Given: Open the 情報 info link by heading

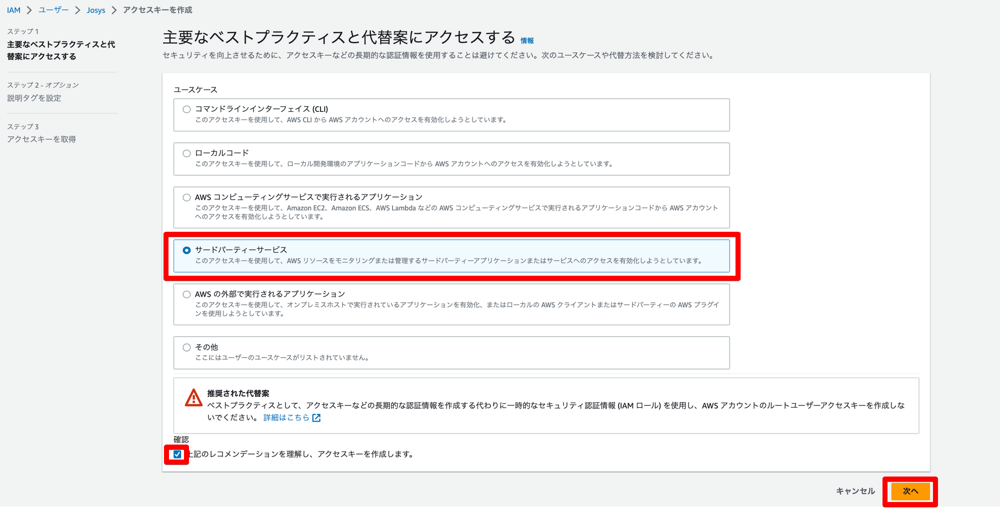Looking at the screenshot, I should coord(527,41).
